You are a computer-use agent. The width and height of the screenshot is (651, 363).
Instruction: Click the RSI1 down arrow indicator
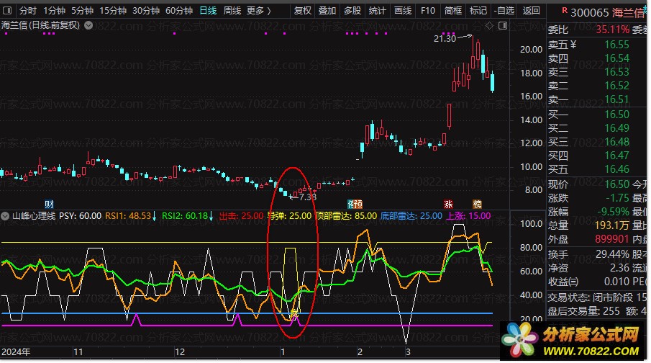(x=154, y=216)
